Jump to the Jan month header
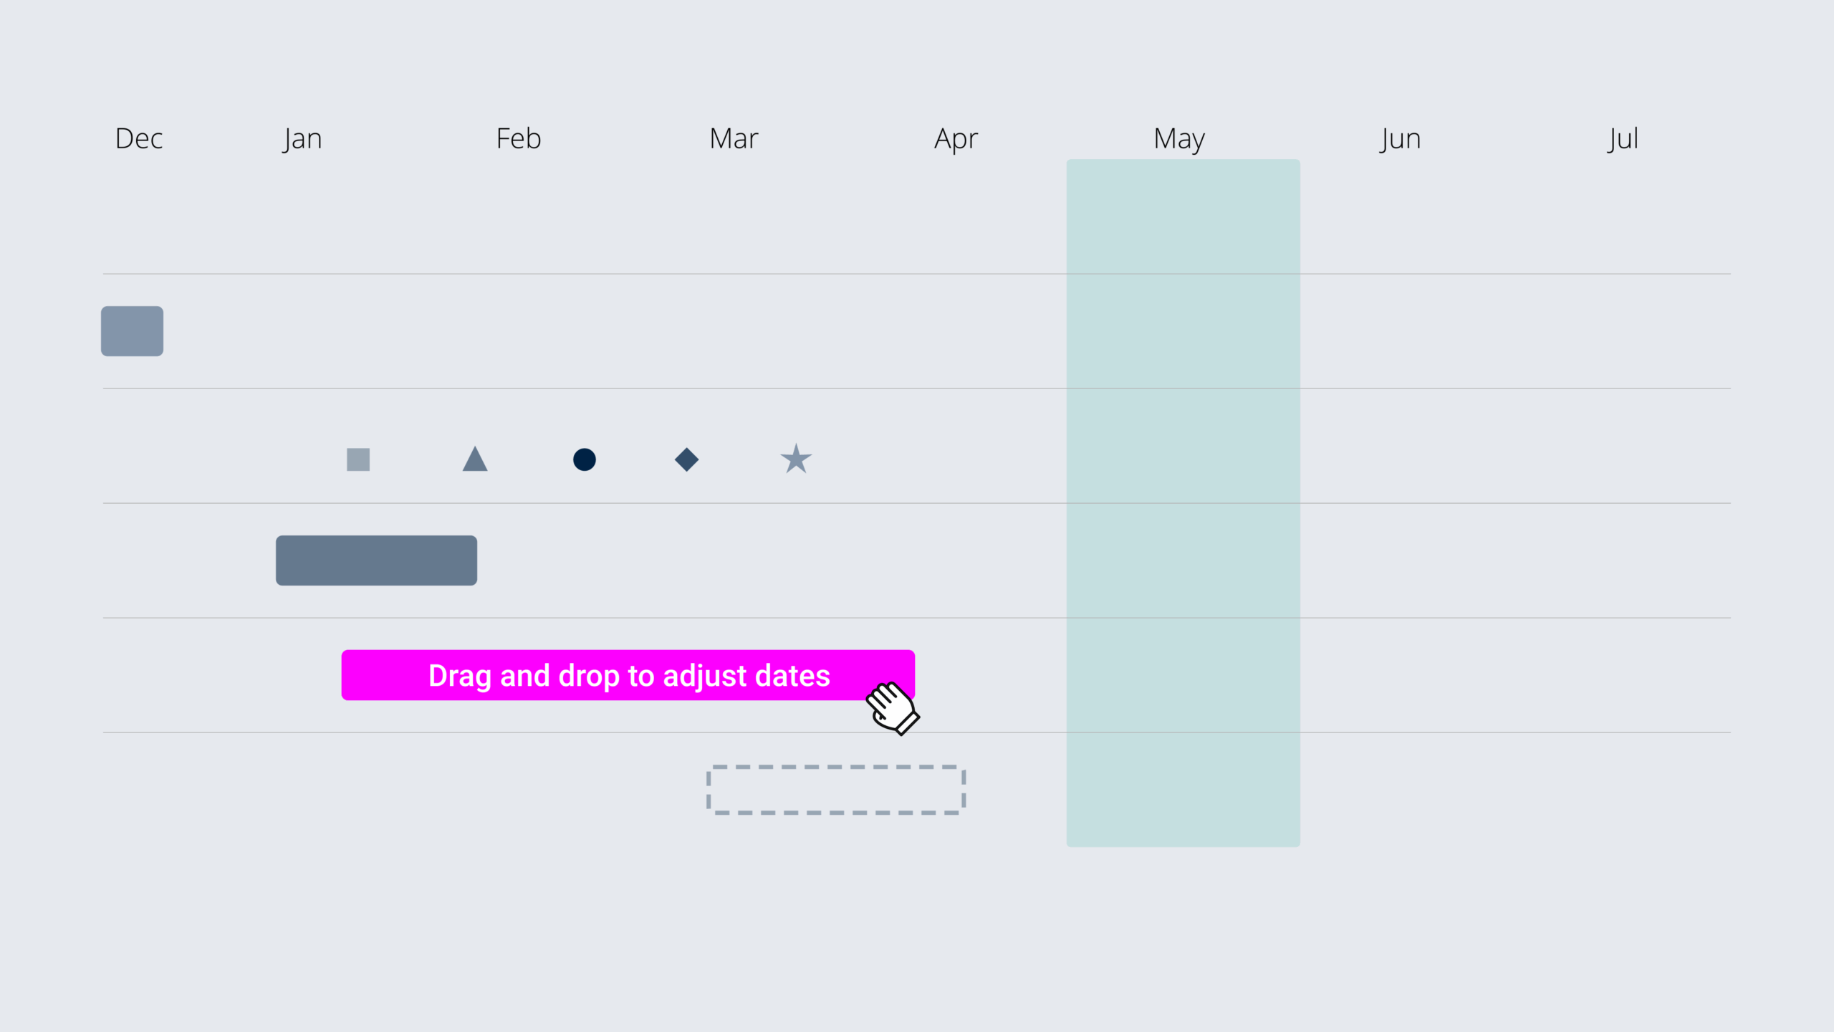 302,138
